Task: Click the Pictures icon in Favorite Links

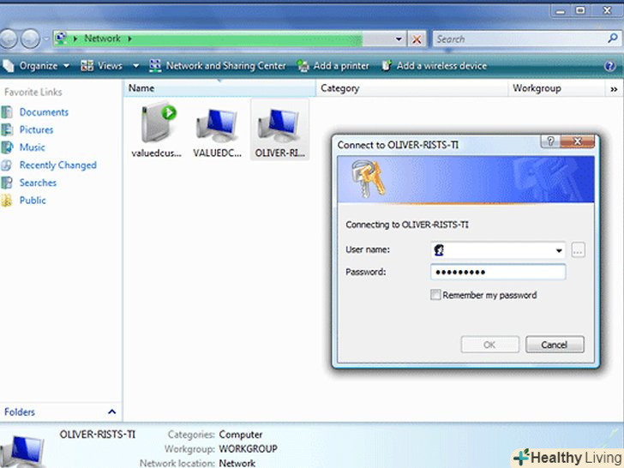Action: point(7,129)
